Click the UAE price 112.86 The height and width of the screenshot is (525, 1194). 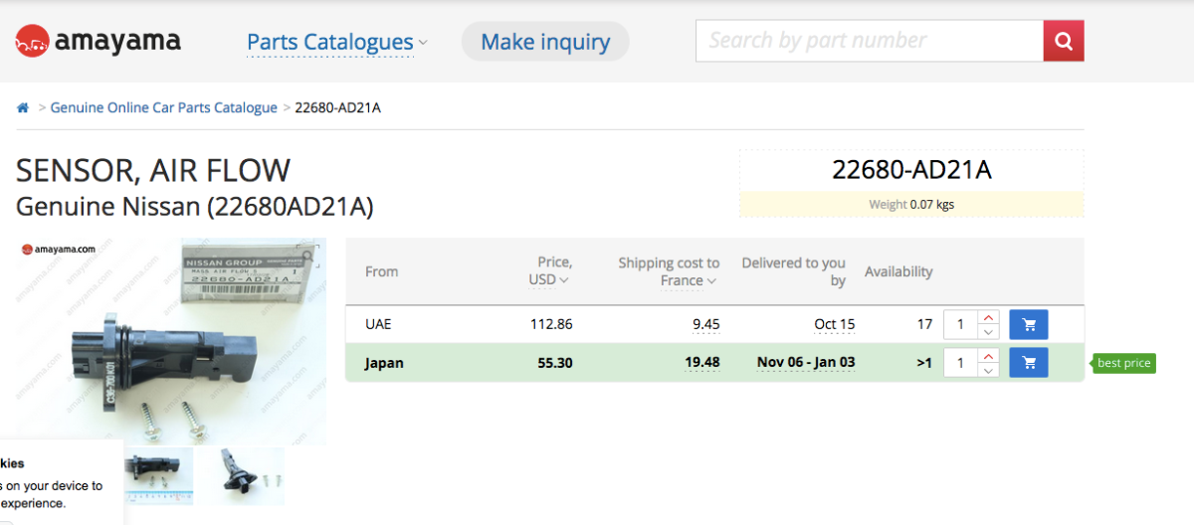pyautogui.click(x=550, y=324)
